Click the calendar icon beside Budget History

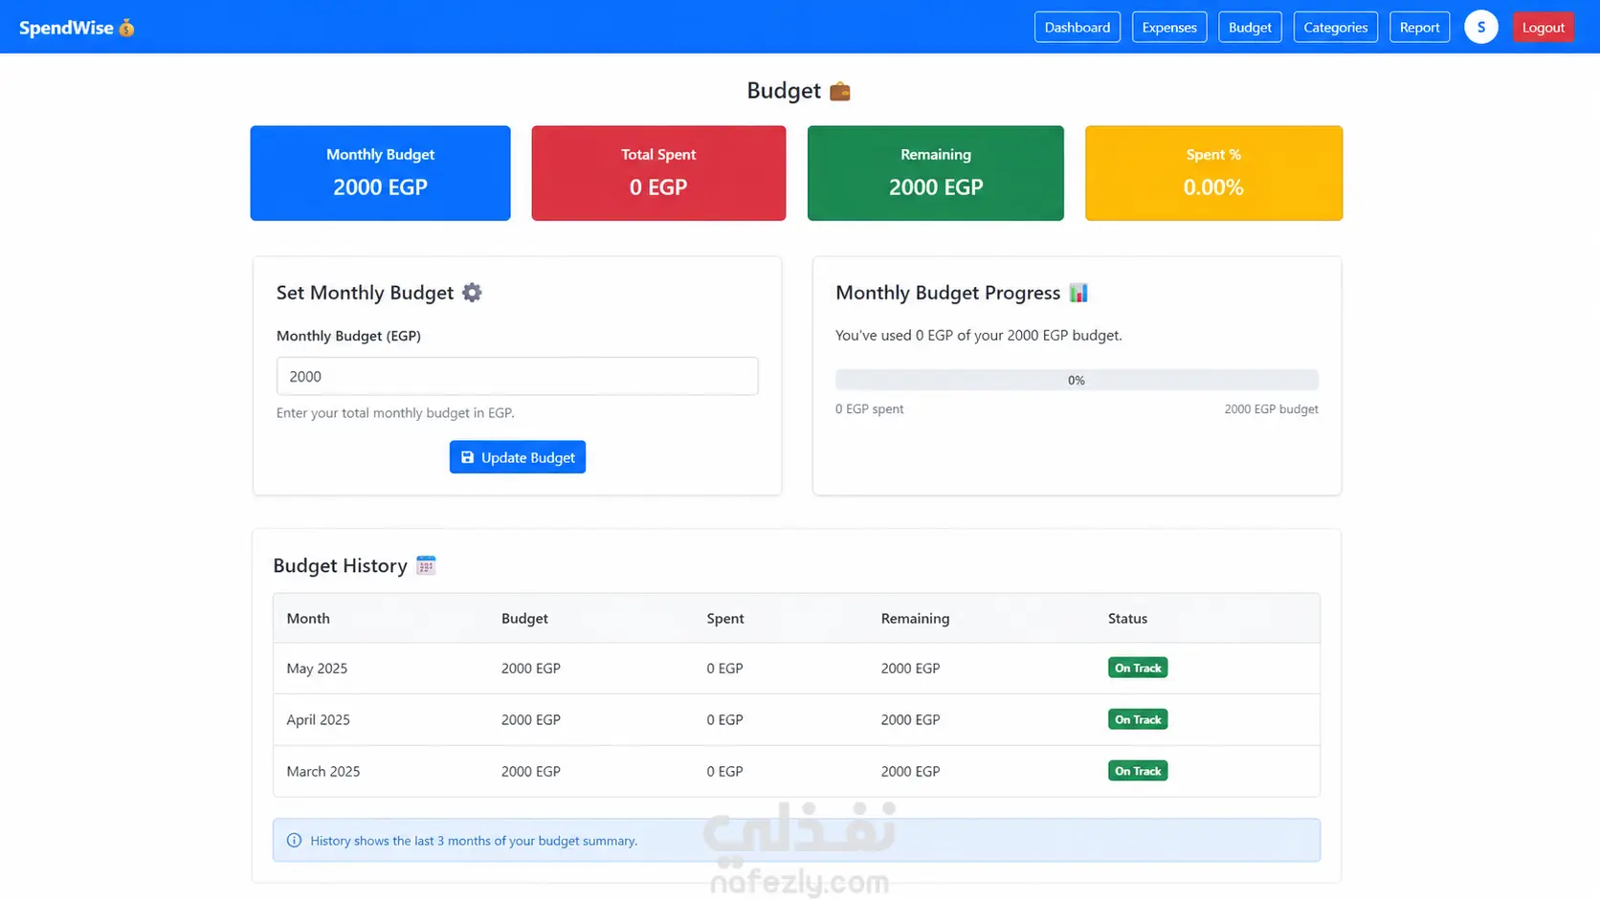coord(426,565)
